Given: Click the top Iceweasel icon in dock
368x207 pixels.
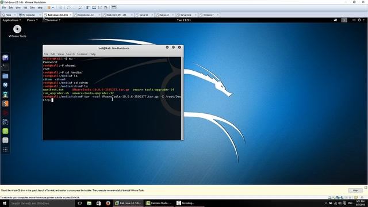Looking at the screenshot, I should (x=5, y=57).
